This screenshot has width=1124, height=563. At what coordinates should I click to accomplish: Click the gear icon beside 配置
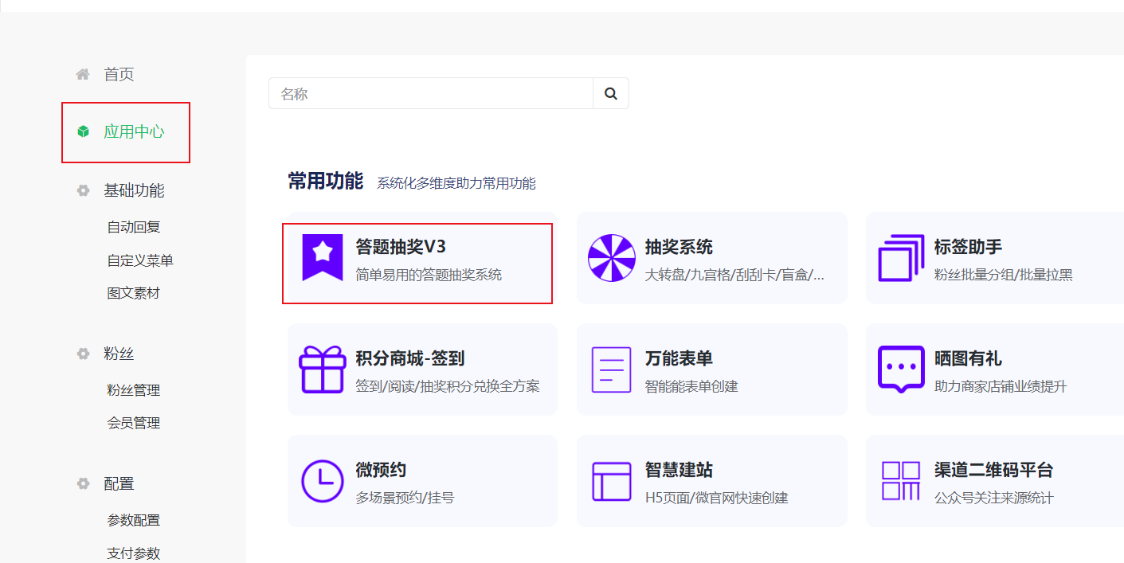click(83, 483)
